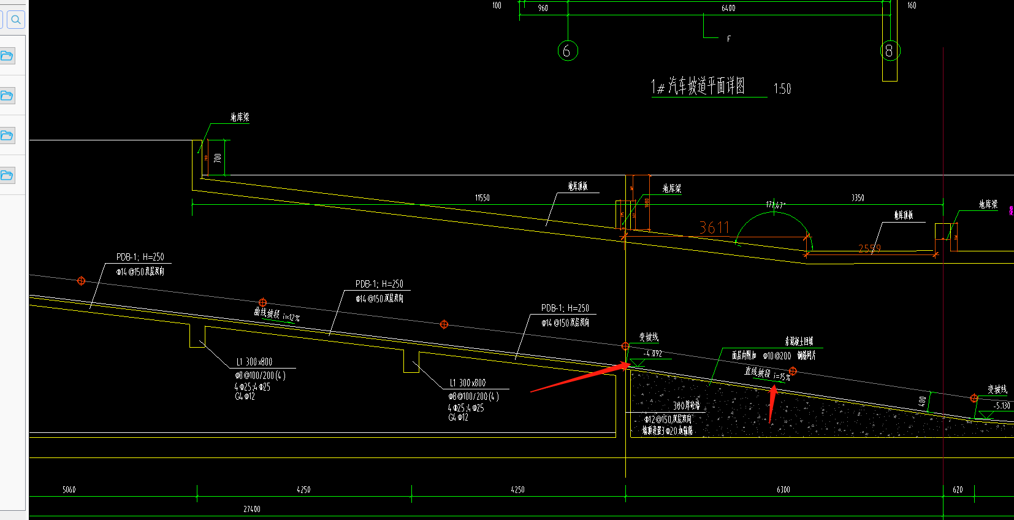Select 变坡线 label above -5.130

(997, 389)
